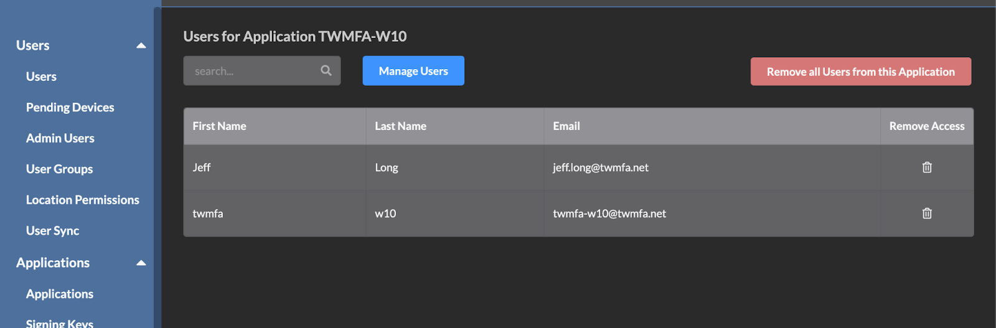Click the Users for Application TWMFA-W10 heading
Screen dimensions: 996x328
[x=295, y=37]
